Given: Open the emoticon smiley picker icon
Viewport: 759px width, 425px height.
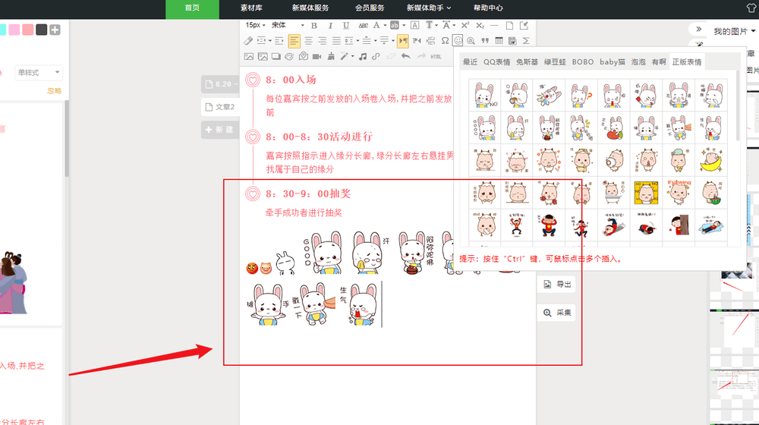Looking at the screenshot, I should click(458, 41).
